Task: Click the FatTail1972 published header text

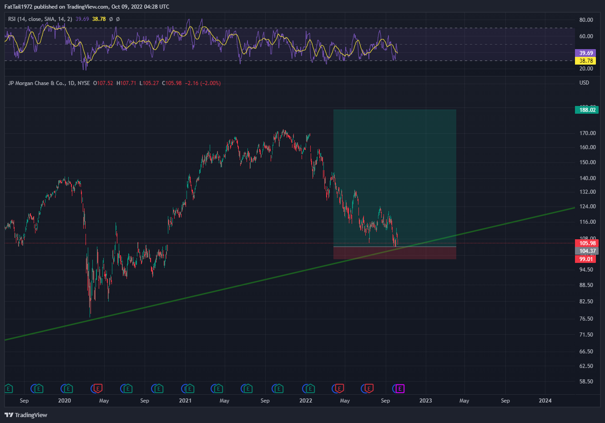Action: tap(87, 7)
